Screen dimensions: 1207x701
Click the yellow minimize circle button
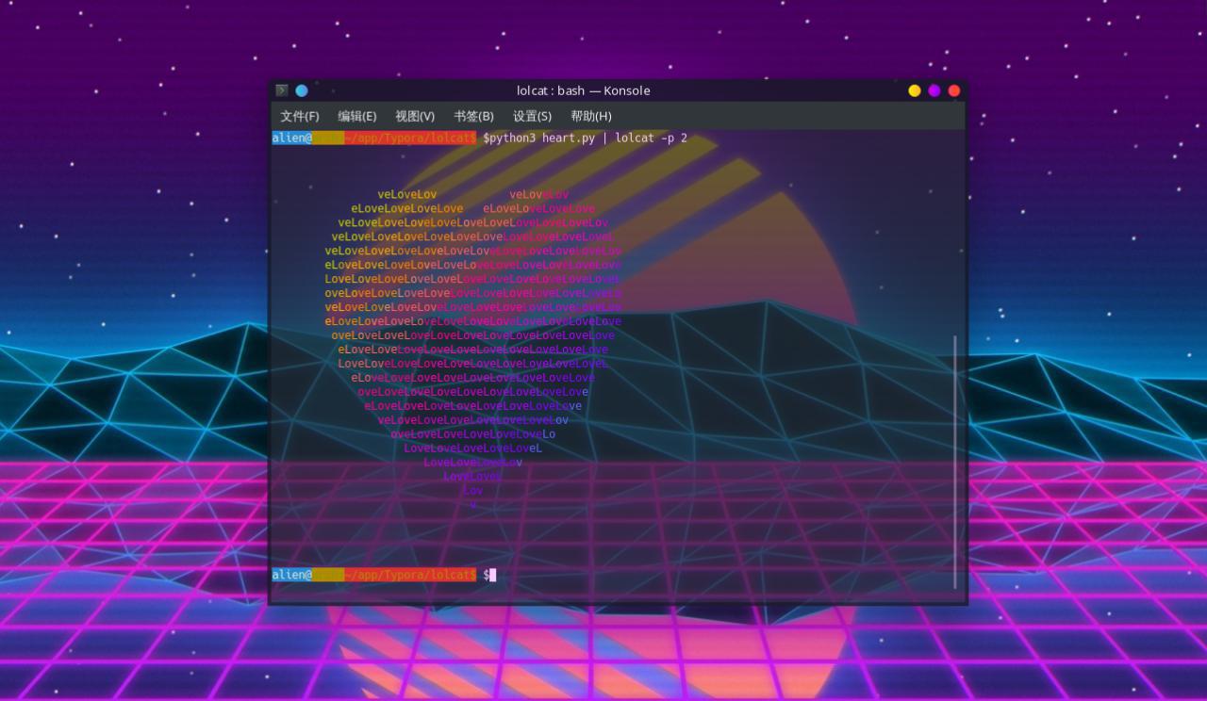point(915,90)
